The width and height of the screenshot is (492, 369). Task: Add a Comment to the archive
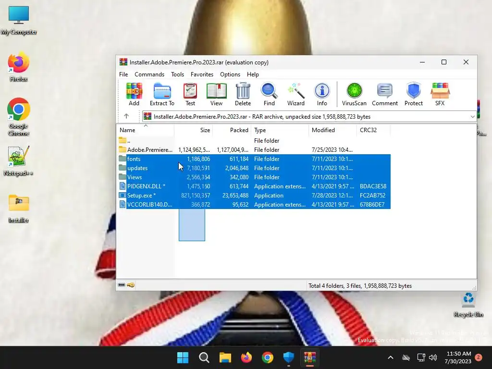pyautogui.click(x=385, y=94)
